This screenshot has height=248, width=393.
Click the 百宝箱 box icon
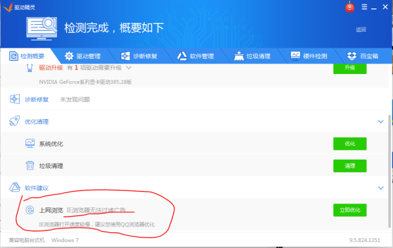click(x=352, y=56)
